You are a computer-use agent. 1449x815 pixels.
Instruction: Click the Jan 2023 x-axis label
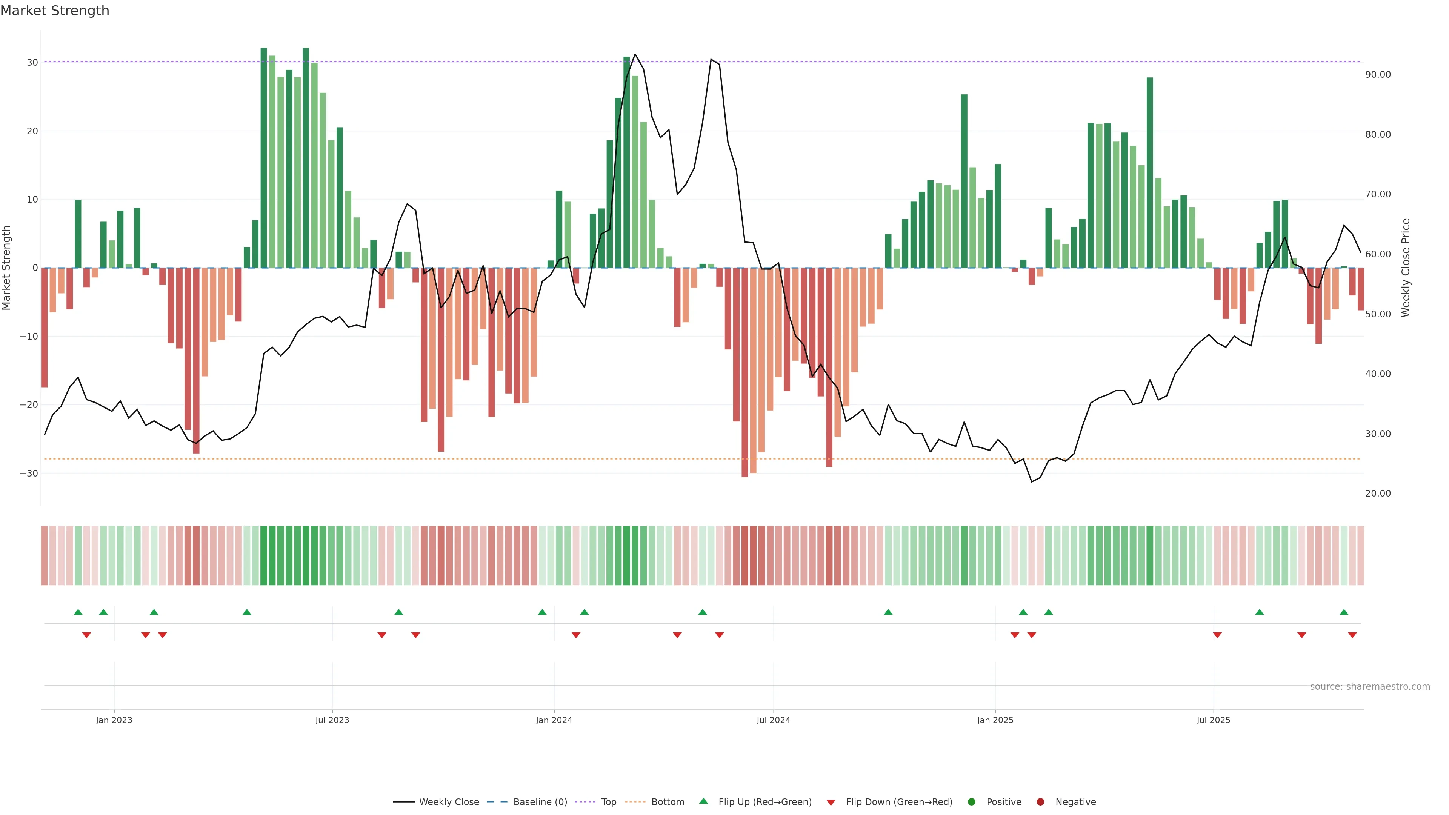[x=114, y=720]
